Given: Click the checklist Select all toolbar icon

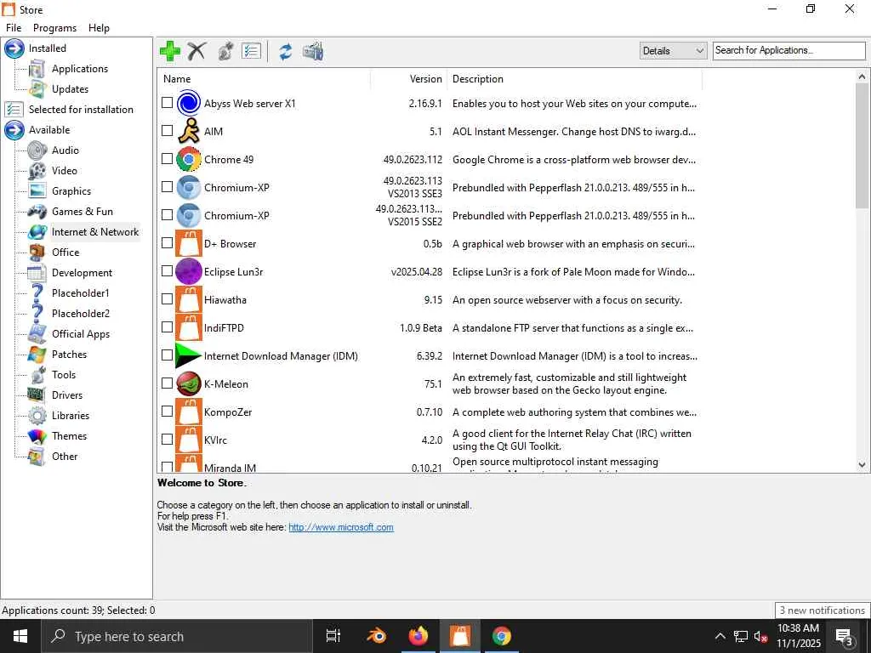Looking at the screenshot, I should pos(251,51).
